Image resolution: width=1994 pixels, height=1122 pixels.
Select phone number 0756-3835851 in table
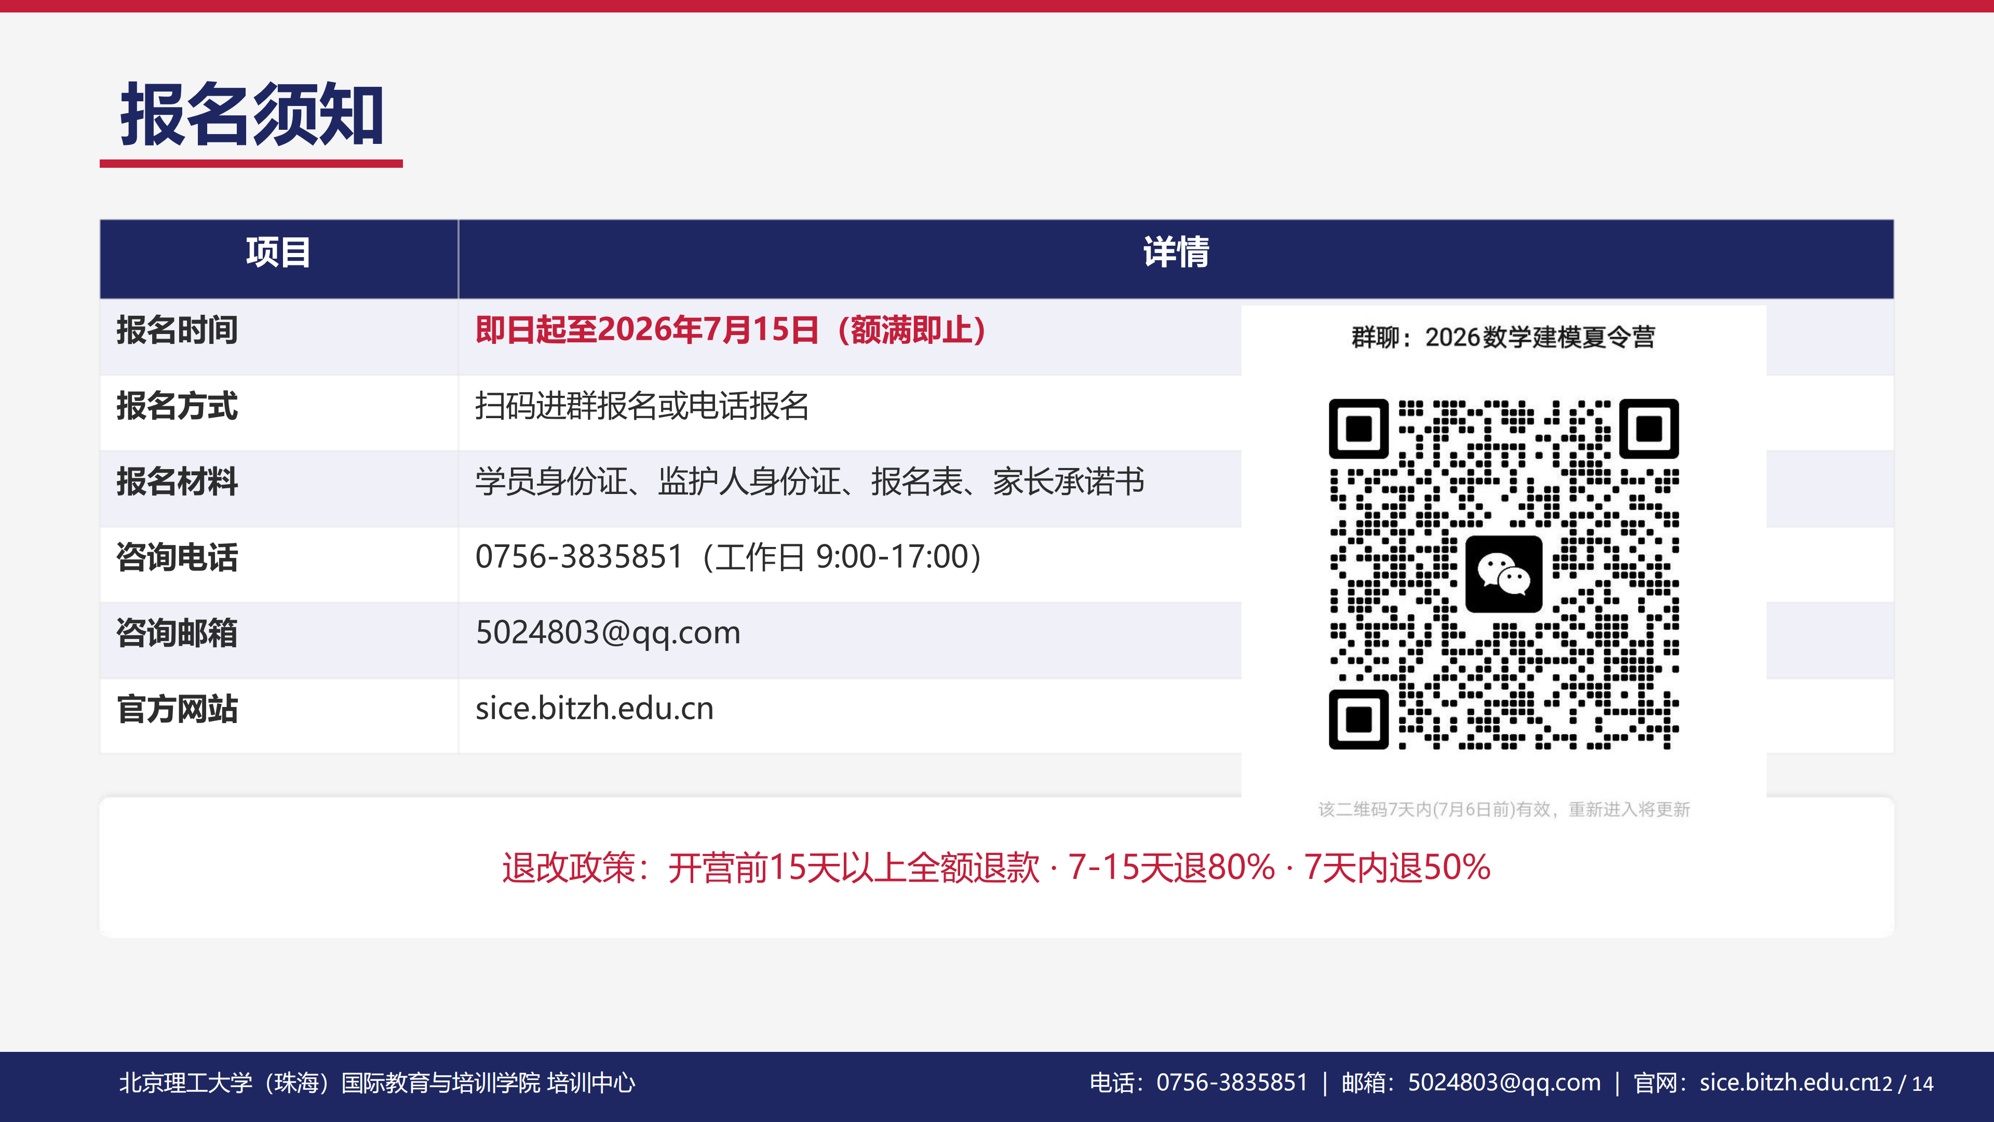click(579, 557)
